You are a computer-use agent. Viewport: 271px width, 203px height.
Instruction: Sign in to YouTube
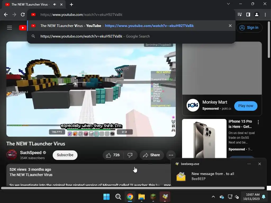click(249, 27)
